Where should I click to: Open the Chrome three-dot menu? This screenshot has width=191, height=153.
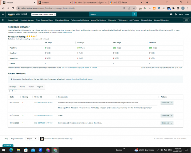click(x=188, y=8)
